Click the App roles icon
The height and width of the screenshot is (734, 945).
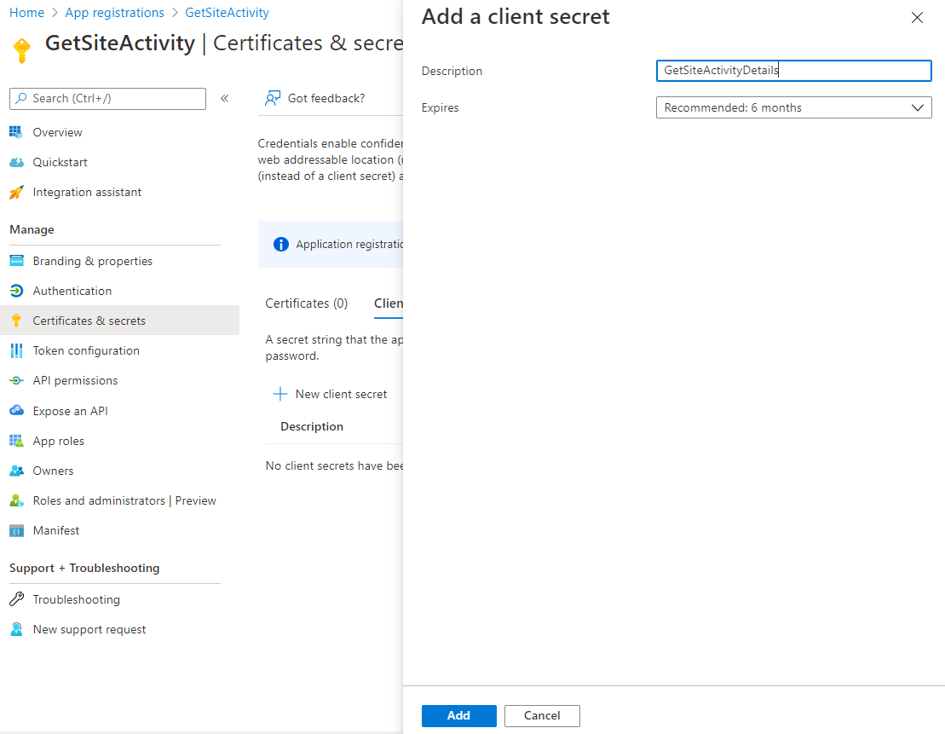[x=16, y=441]
